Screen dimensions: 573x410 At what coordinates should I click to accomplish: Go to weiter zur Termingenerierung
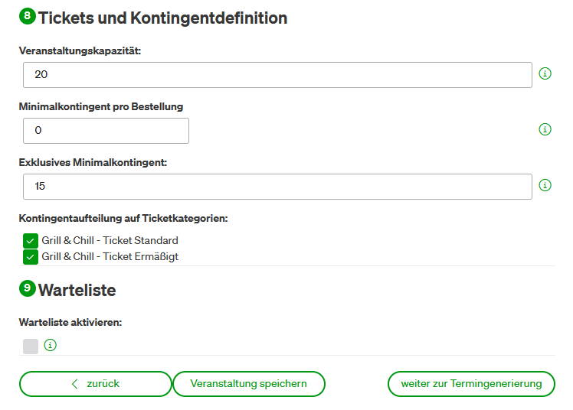pos(471,384)
